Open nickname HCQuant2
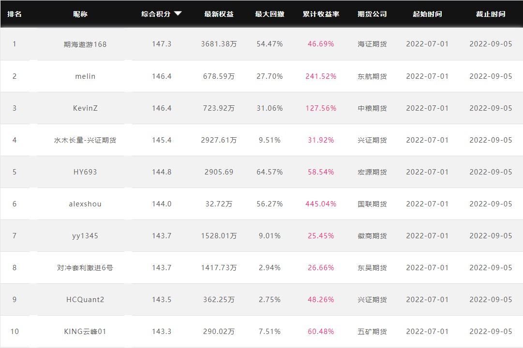The height and width of the screenshot is (348, 523). coord(85,300)
